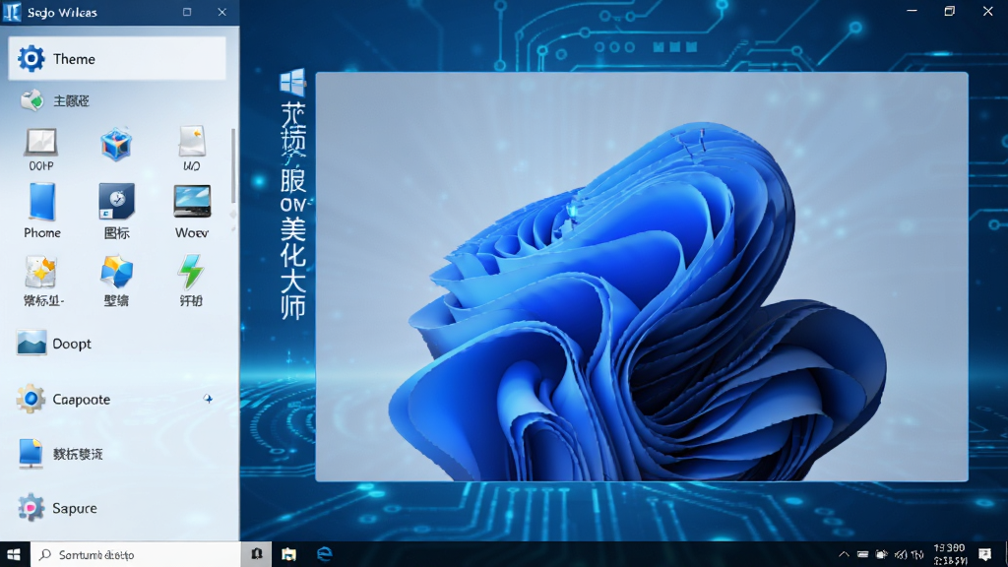Open the 图标 disc icon
Screen dimensions: 1008x567
(116, 211)
